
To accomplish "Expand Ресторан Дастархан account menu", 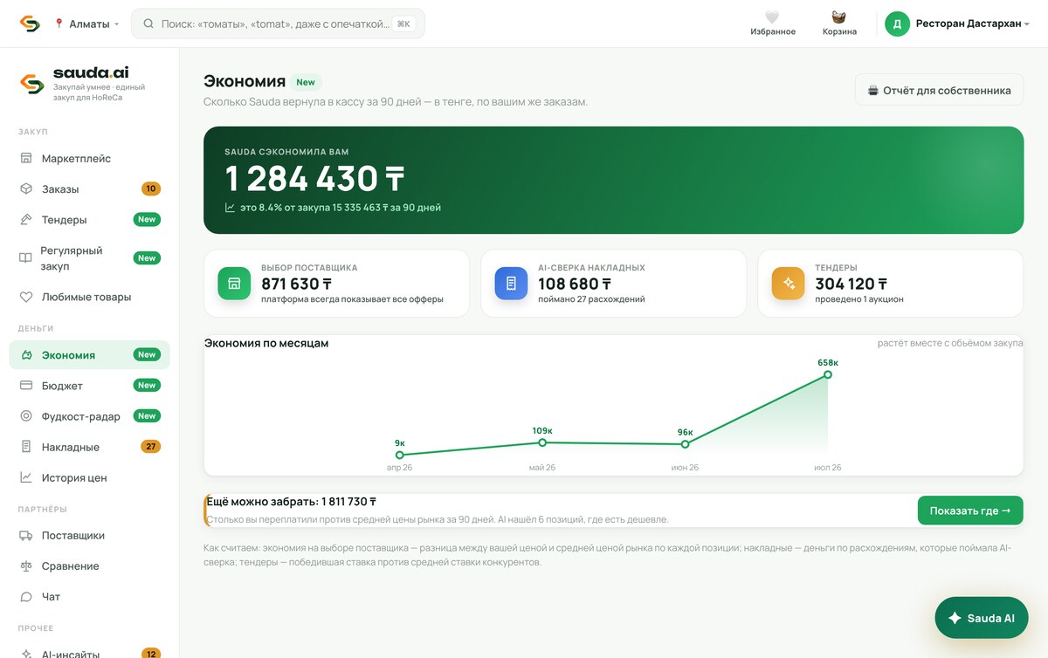I will (972, 24).
